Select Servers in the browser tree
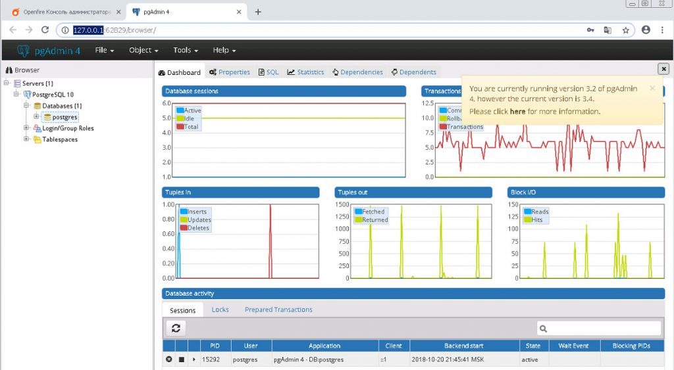The width and height of the screenshot is (674, 370). (38, 83)
